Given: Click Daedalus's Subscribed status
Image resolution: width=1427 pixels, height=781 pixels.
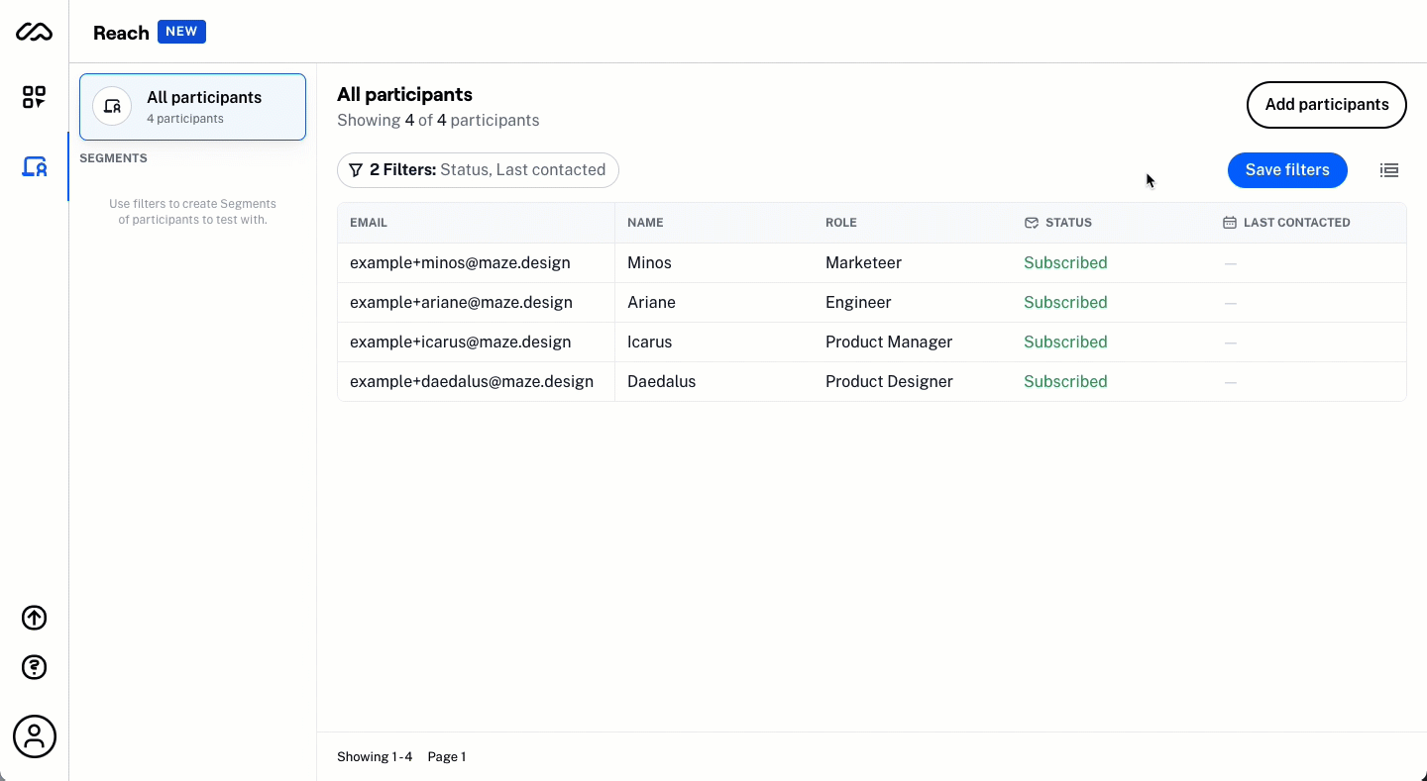Looking at the screenshot, I should click(1065, 382).
